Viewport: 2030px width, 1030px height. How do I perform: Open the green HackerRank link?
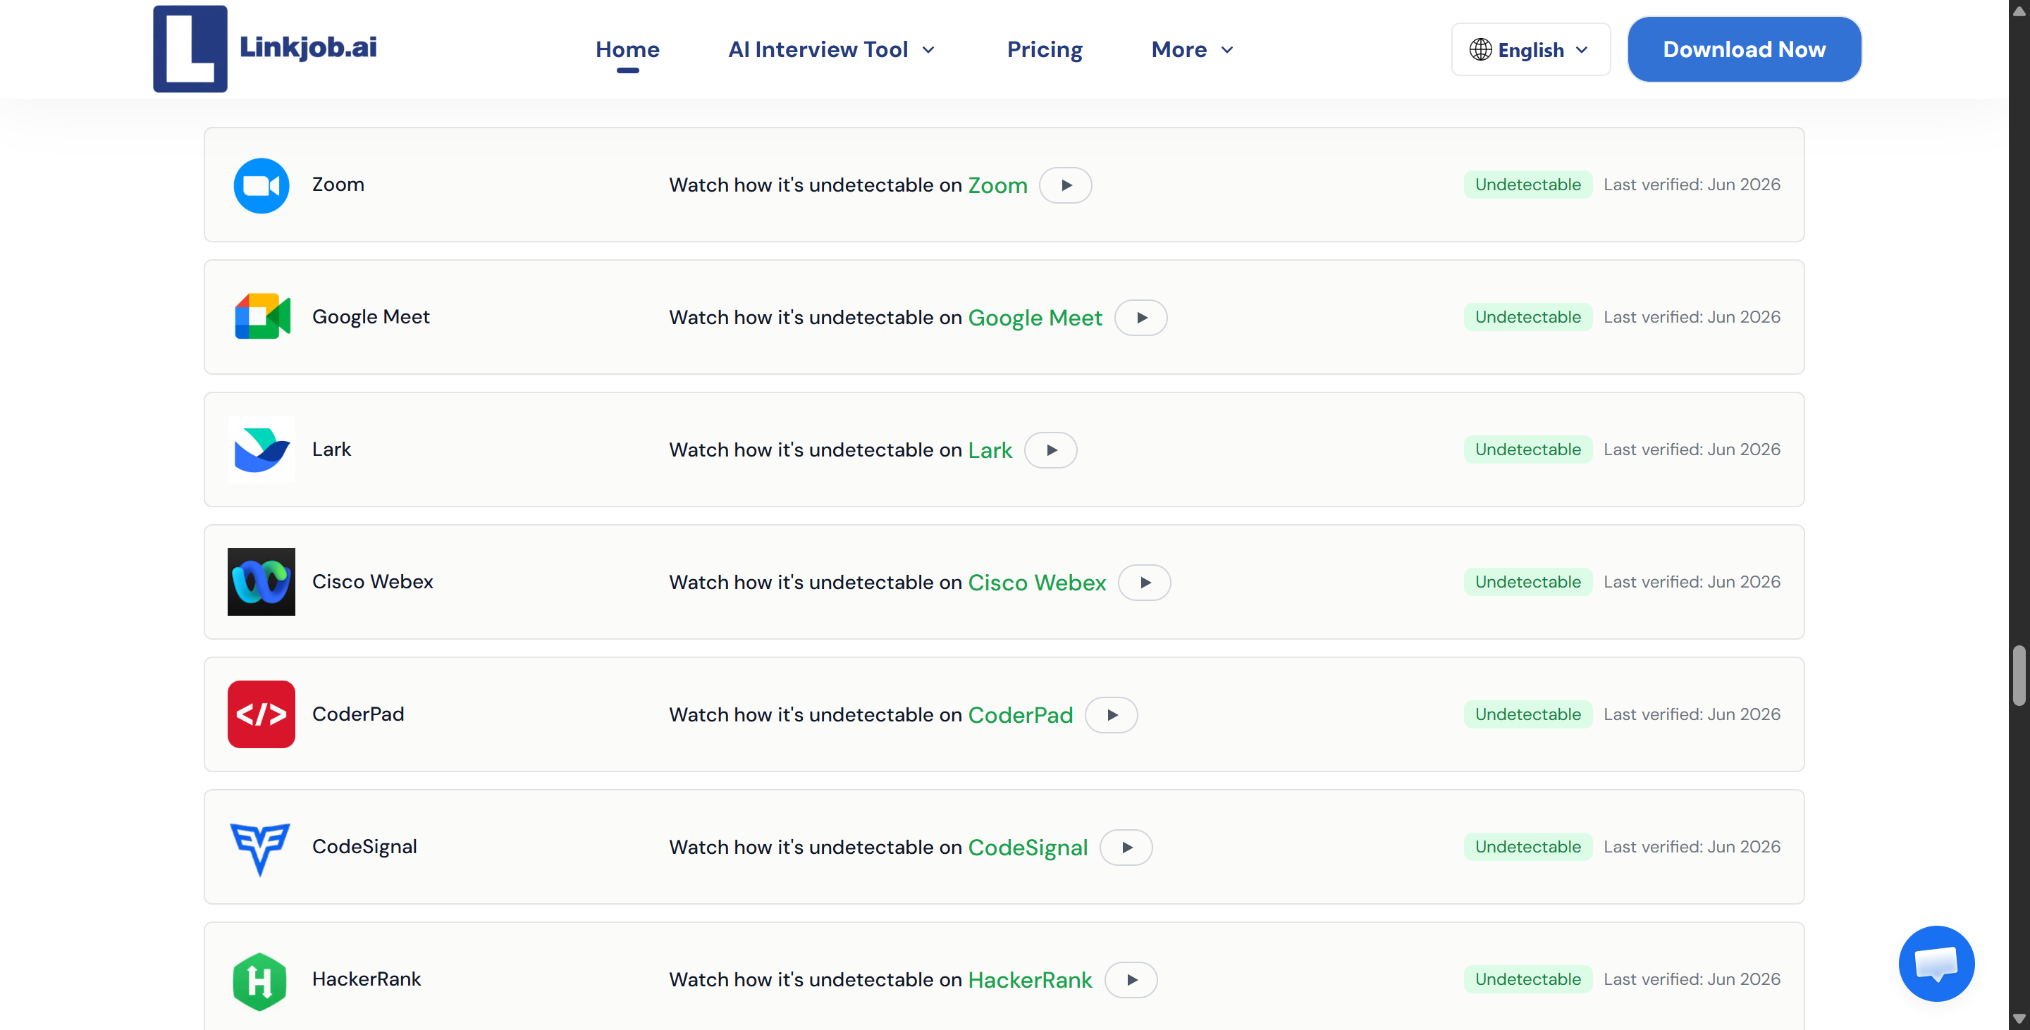point(1030,979)
